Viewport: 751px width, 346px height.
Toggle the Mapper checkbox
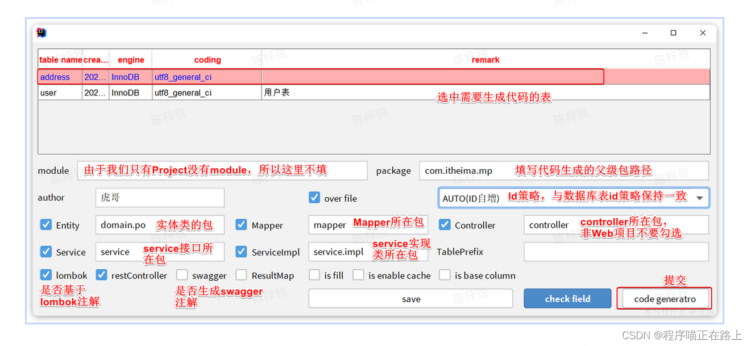pos(242,225)
